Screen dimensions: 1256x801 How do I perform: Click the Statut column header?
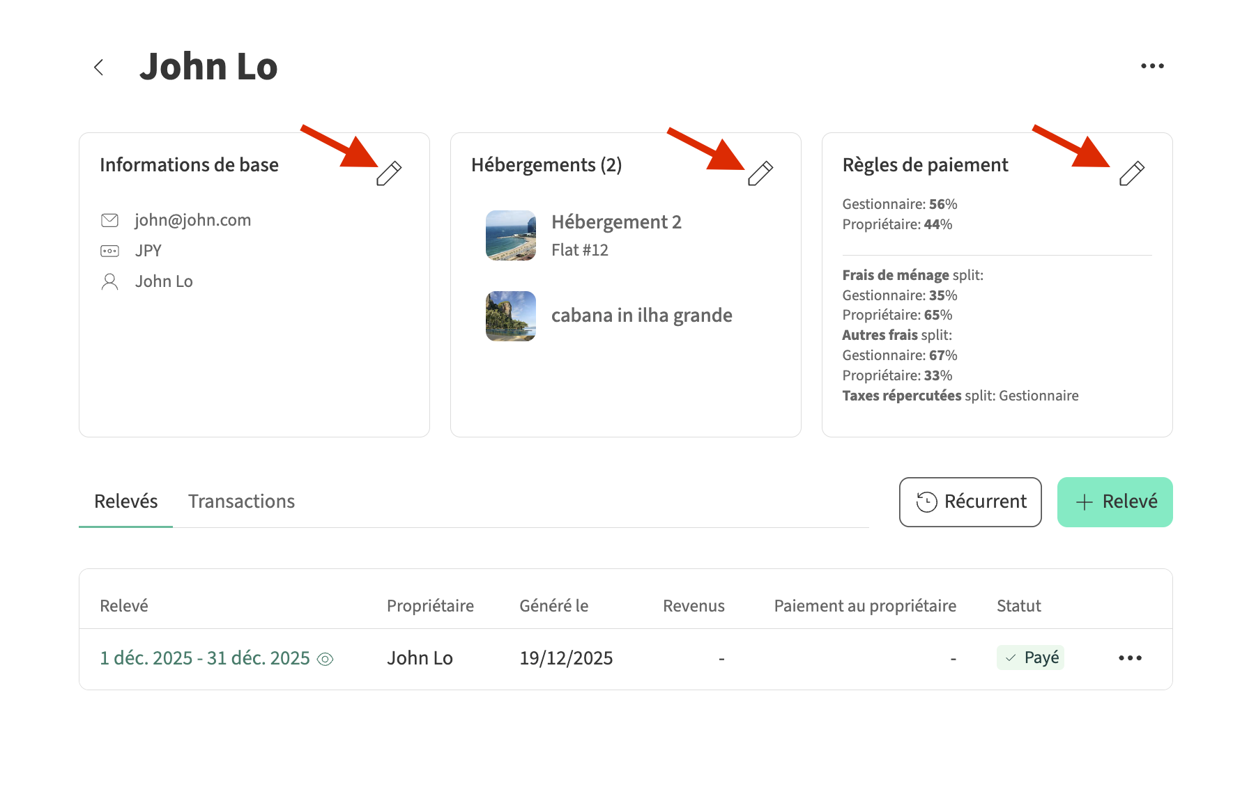coord(1018,606)
